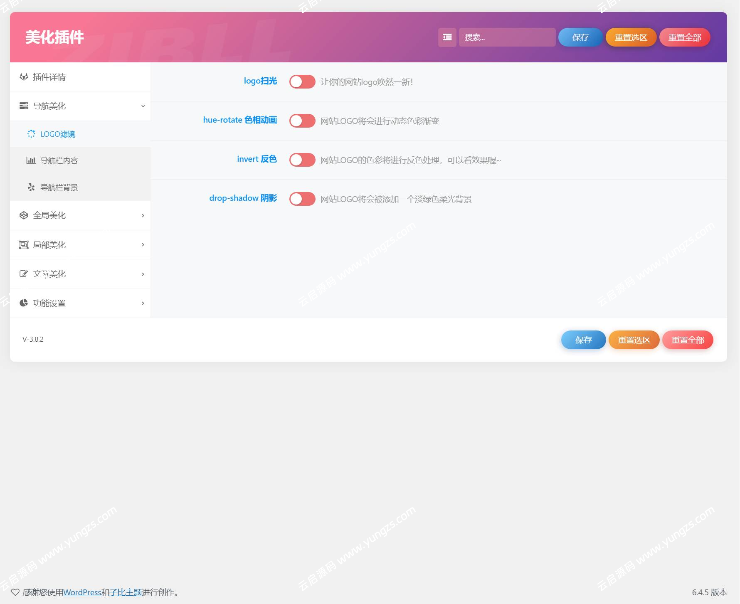740x604 pixels.
Task: Click the 文章美化 edit icon
Action: point(23,274)
